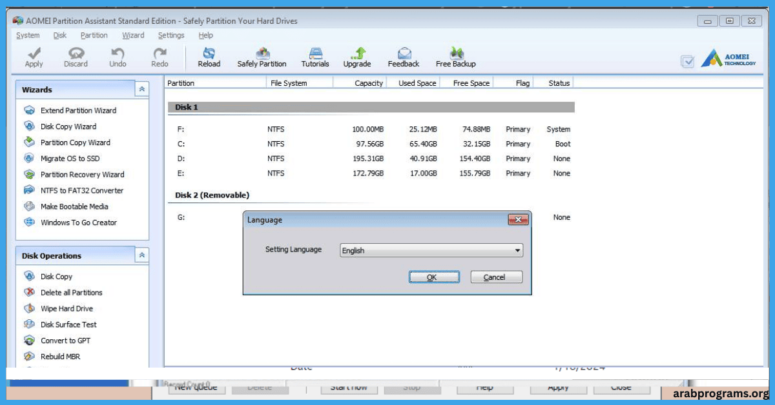Choose Wipe Hard Drive operation
Viewport: 775px width, 405px height.
click(67, 309)
